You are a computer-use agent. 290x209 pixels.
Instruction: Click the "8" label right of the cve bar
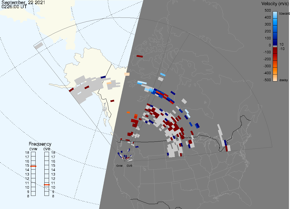click(53, 196)
